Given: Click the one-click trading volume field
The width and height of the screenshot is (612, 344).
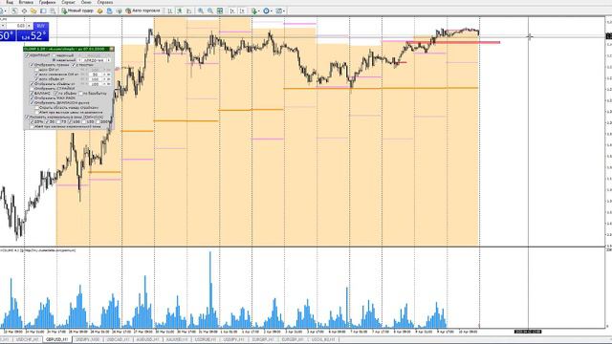Looking at the screenshot, I should point(16,26).
